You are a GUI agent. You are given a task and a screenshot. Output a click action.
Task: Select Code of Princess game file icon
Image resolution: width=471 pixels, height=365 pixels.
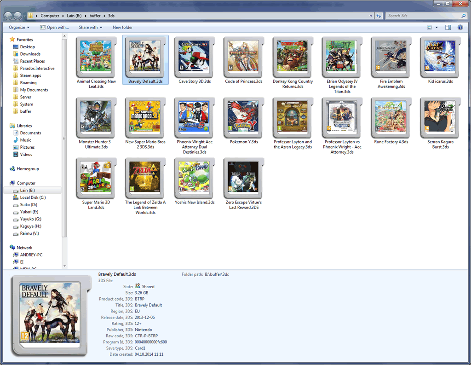pos(244,57)
